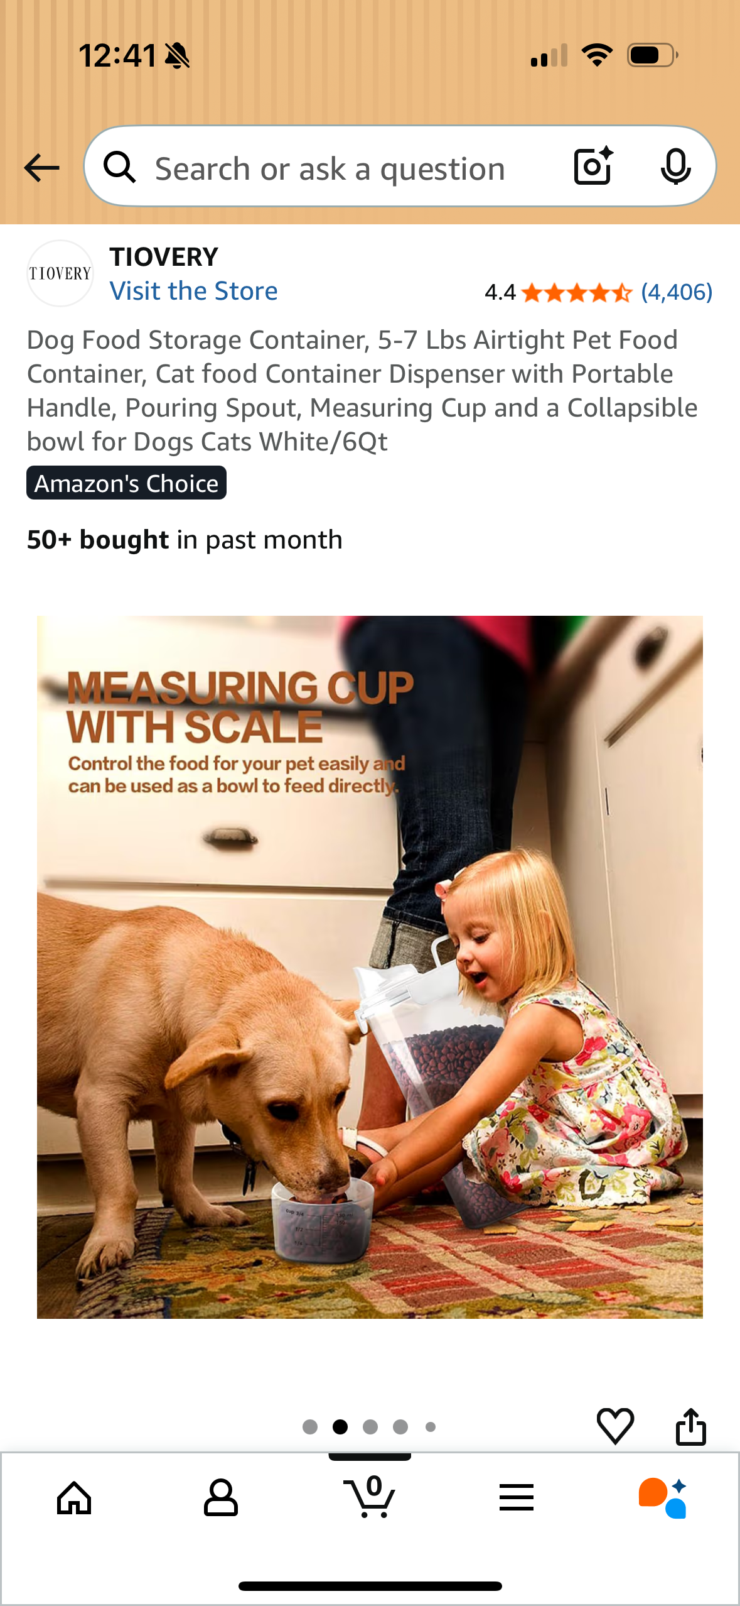Select first image carousel dot
This screenshot has width=740, height=1606.
(310, 1427)
